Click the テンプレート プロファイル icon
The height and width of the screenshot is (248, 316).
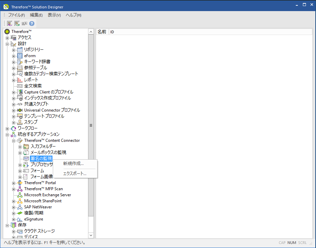(x=20, y=116)
